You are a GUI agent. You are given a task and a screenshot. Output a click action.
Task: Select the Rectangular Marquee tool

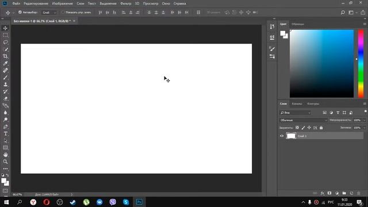[5, 35]
